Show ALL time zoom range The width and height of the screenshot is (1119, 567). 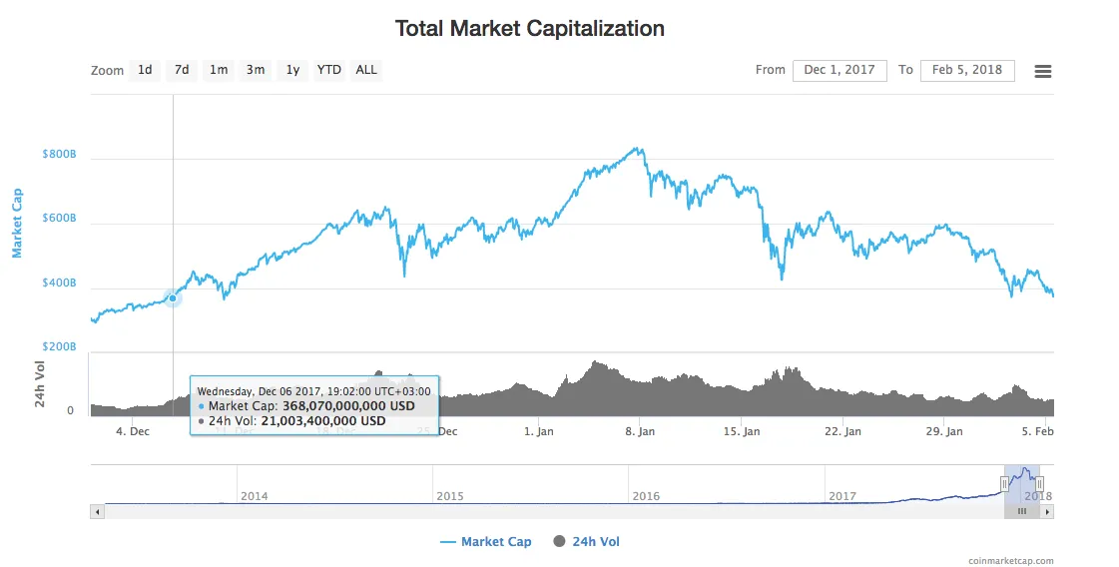(x=366, y=70)
